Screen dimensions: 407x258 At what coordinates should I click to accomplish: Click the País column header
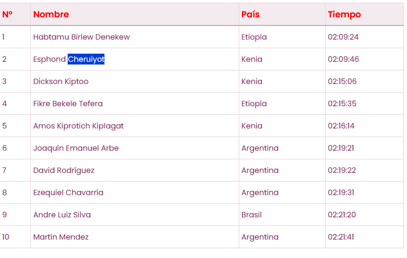250,14
